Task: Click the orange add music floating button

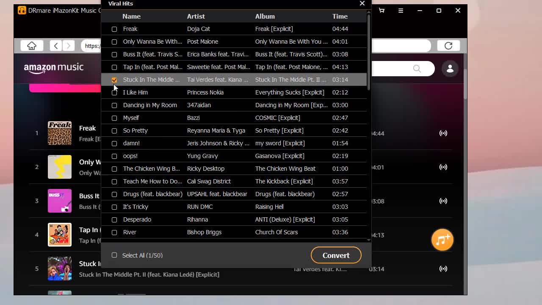Action: click(442, 240)
